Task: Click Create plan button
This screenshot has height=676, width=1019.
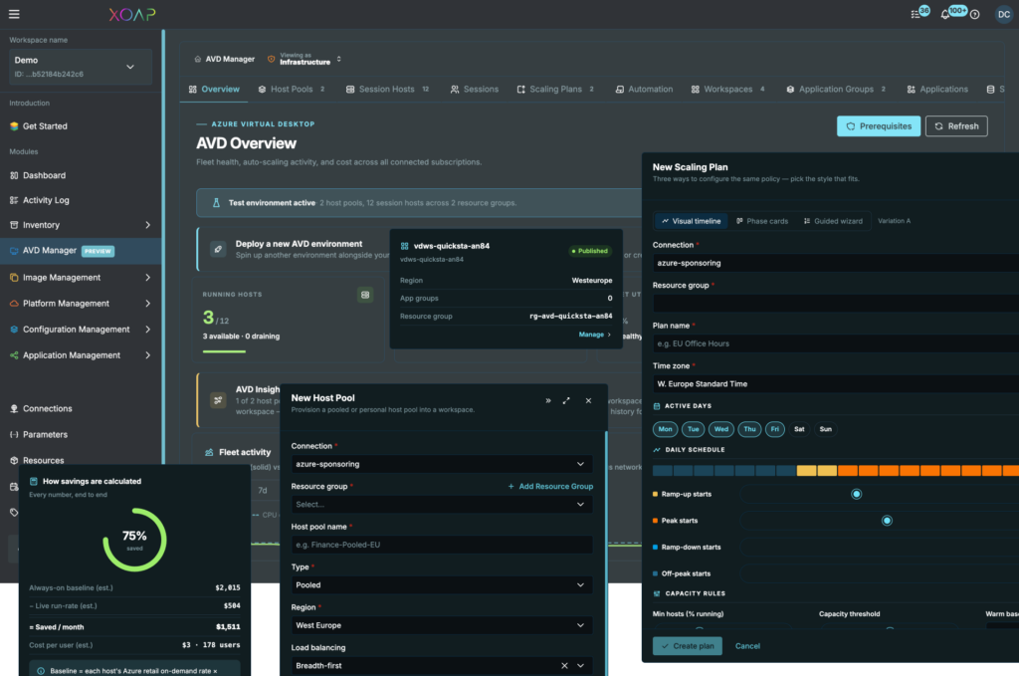Action: tap(687, 646)
